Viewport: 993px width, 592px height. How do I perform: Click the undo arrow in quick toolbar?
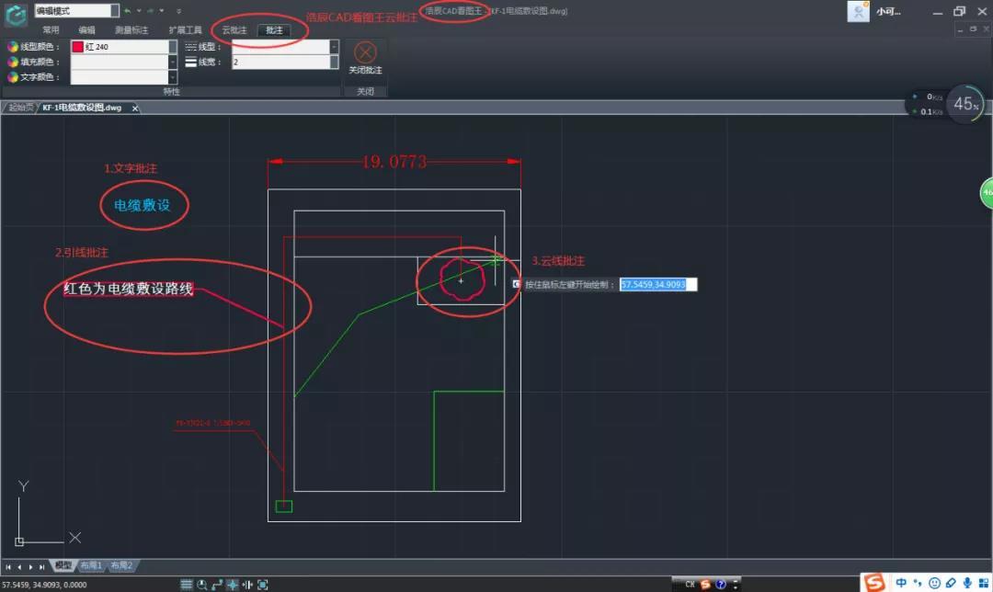point(128,11)
